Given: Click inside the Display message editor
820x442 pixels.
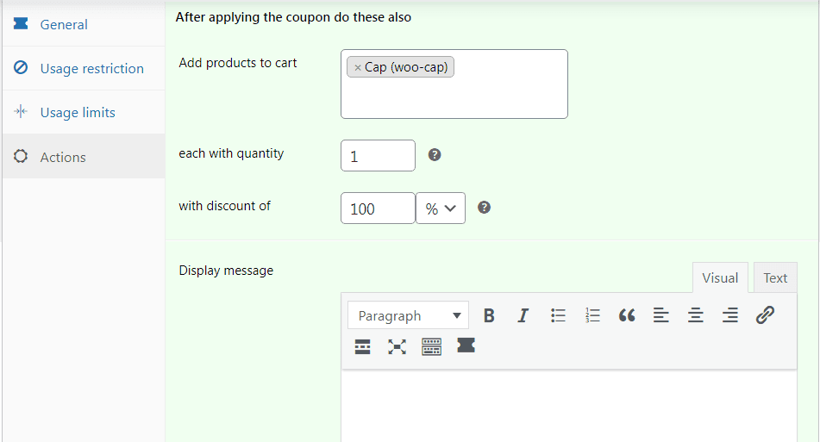Looking at the screenshot, I should pyautogui.click(x=569, y=407).
